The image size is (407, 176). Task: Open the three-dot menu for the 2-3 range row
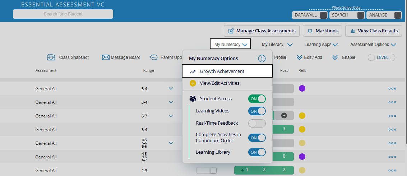pos(392,171)
